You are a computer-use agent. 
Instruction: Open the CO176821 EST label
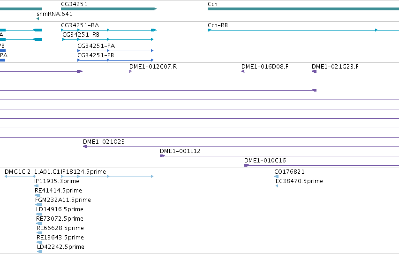point(289,172)
